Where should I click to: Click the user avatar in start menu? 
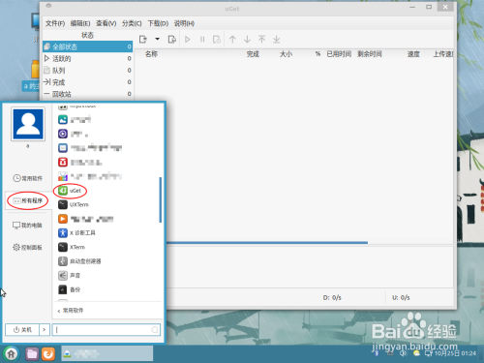(x=28, y=124)
